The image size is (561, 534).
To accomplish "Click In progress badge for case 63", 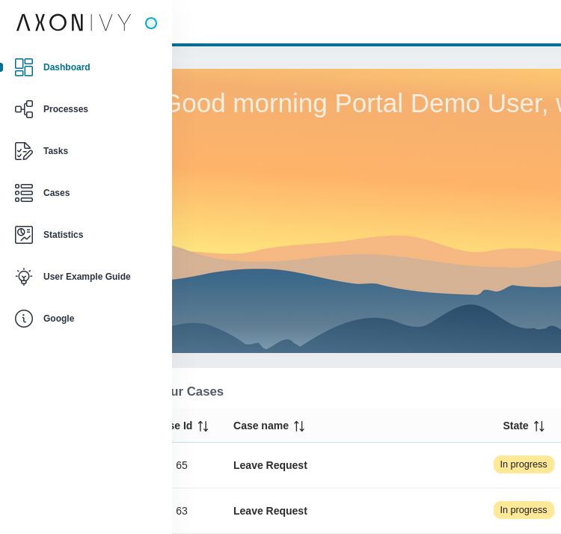I will [x=524, y=510].
